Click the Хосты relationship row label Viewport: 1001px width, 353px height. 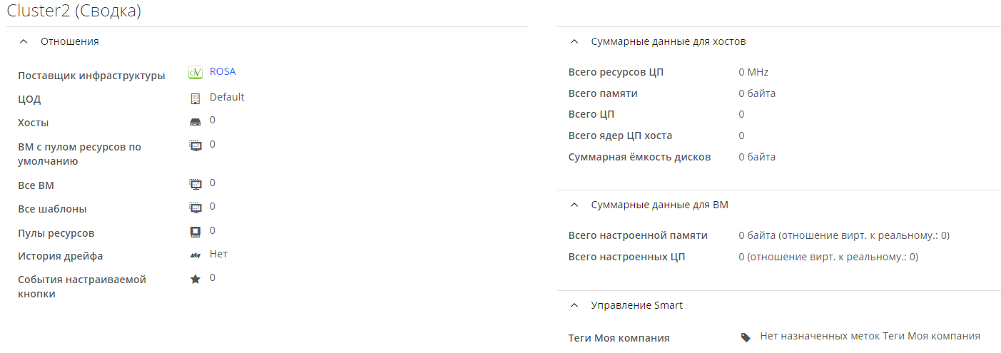pyautogui.click(x=34, y=123)
